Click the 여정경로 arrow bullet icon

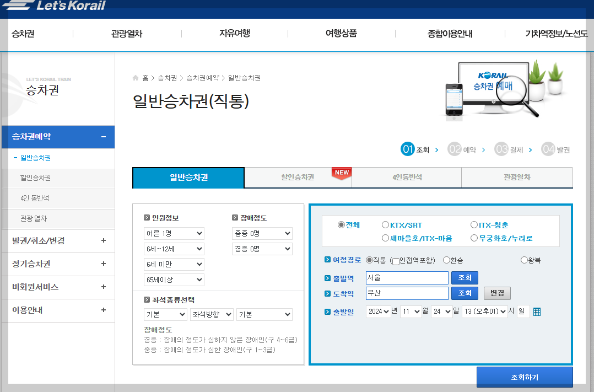coord(328,260)
